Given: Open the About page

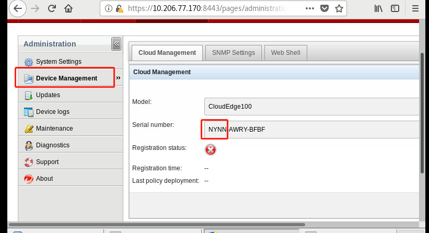Looking at the screenshot, I should [71, 178].
